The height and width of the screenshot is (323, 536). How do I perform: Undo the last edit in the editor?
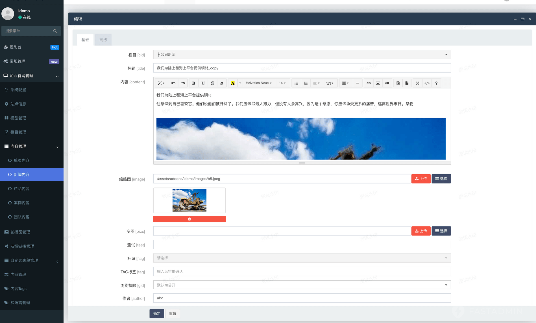173,83
